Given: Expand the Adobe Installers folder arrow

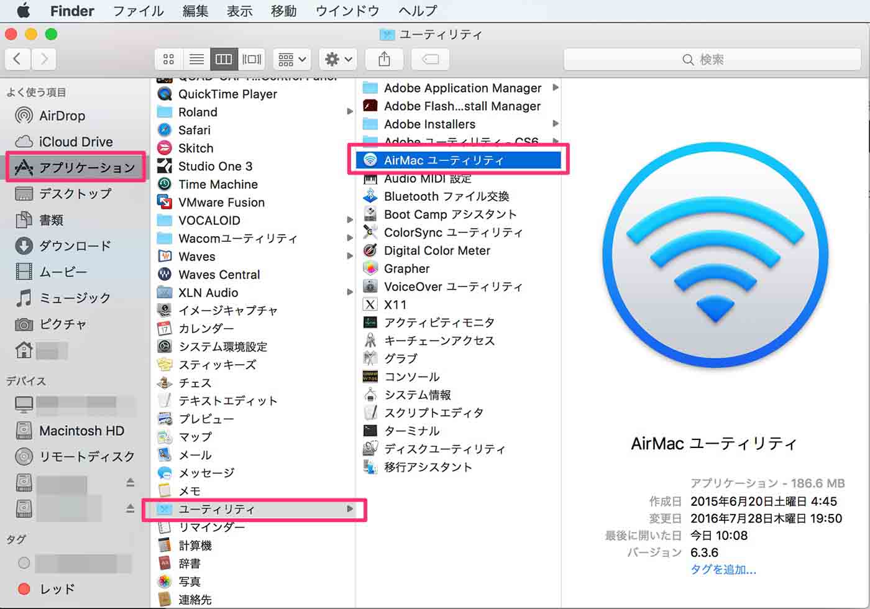Looking at the screenshot, I should coord(556,124).
